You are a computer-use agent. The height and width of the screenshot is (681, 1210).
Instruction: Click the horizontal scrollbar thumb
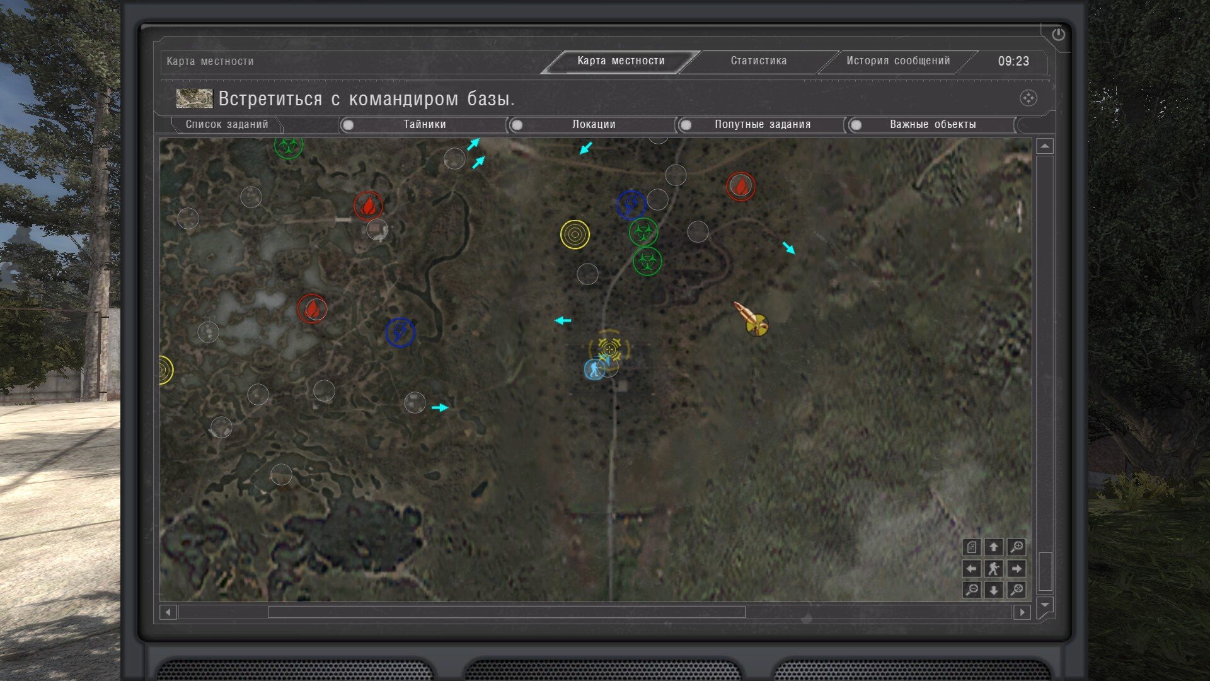[x=506, y=612]
